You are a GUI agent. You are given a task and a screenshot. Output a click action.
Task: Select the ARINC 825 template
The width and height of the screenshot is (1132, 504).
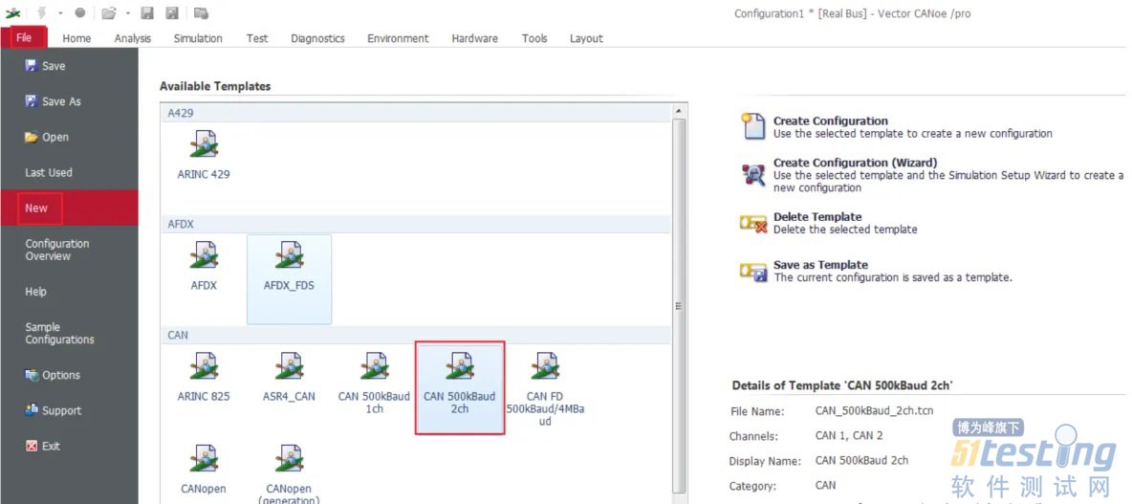[x=204, y=378]
